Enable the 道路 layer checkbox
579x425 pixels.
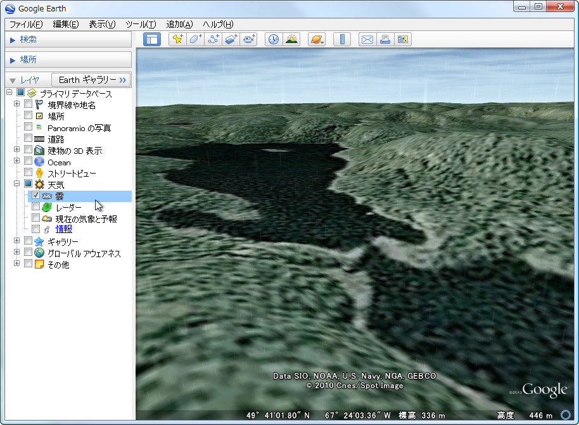(x=28, y=138)
